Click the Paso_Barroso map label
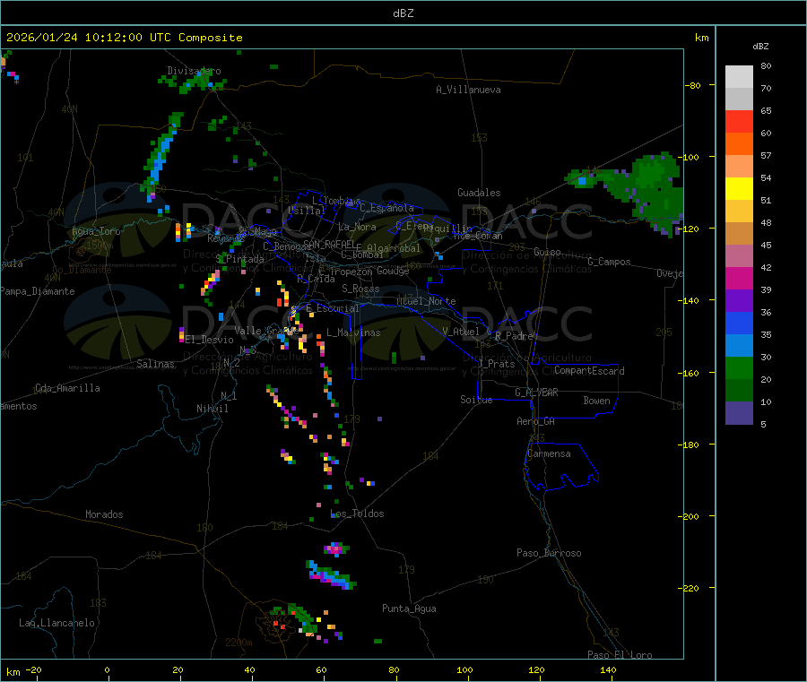The image size is (807, 682). pyautogui.click(x=549, y=553)
